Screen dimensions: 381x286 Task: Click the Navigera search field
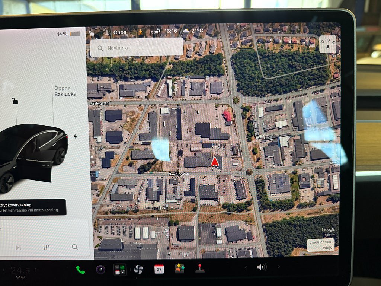click(x=137, y=48)
